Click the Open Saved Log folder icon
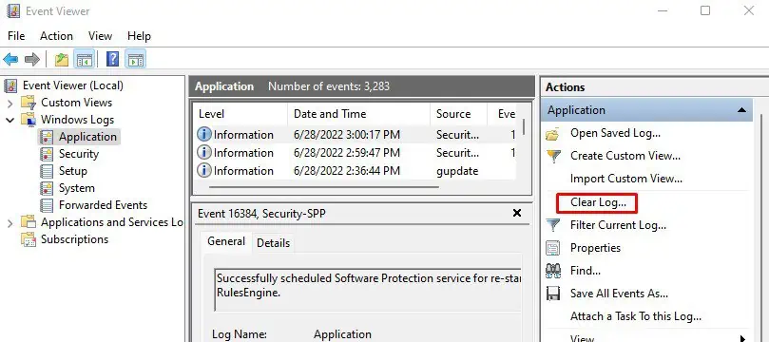The image size is (769, 342). (x=552, y=133)
